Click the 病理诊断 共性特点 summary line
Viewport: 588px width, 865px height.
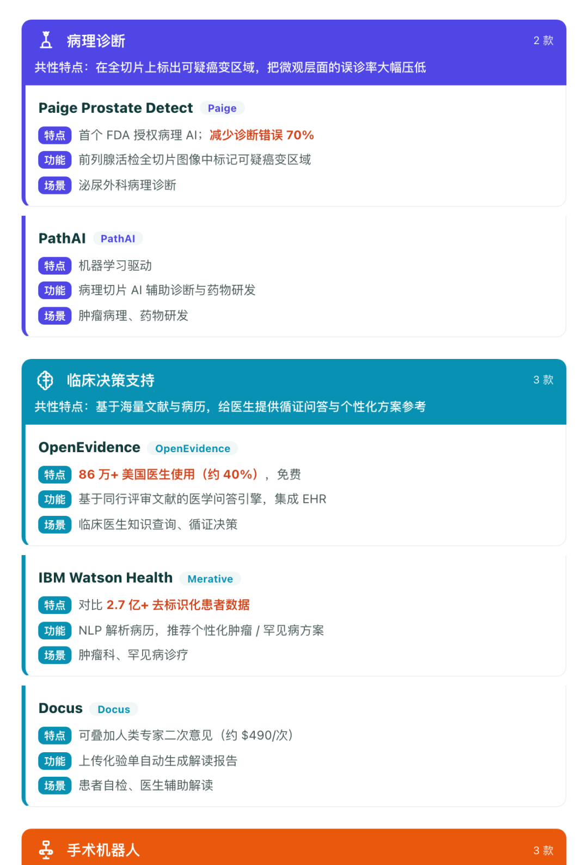(x=230, y=68)
